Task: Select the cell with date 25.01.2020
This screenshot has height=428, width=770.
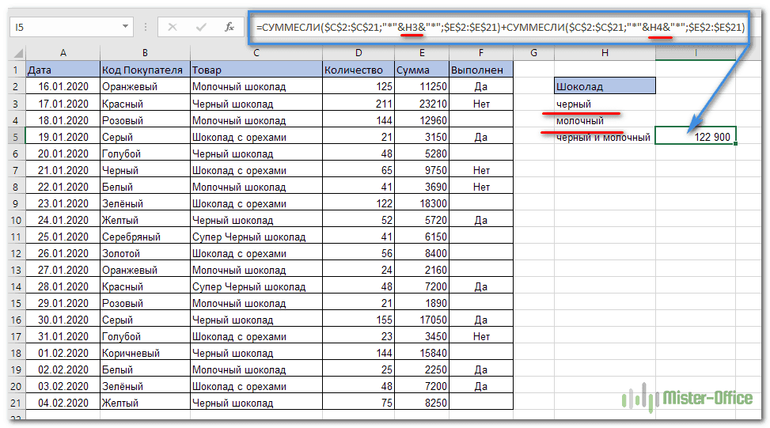Action: tap(62, 237)
